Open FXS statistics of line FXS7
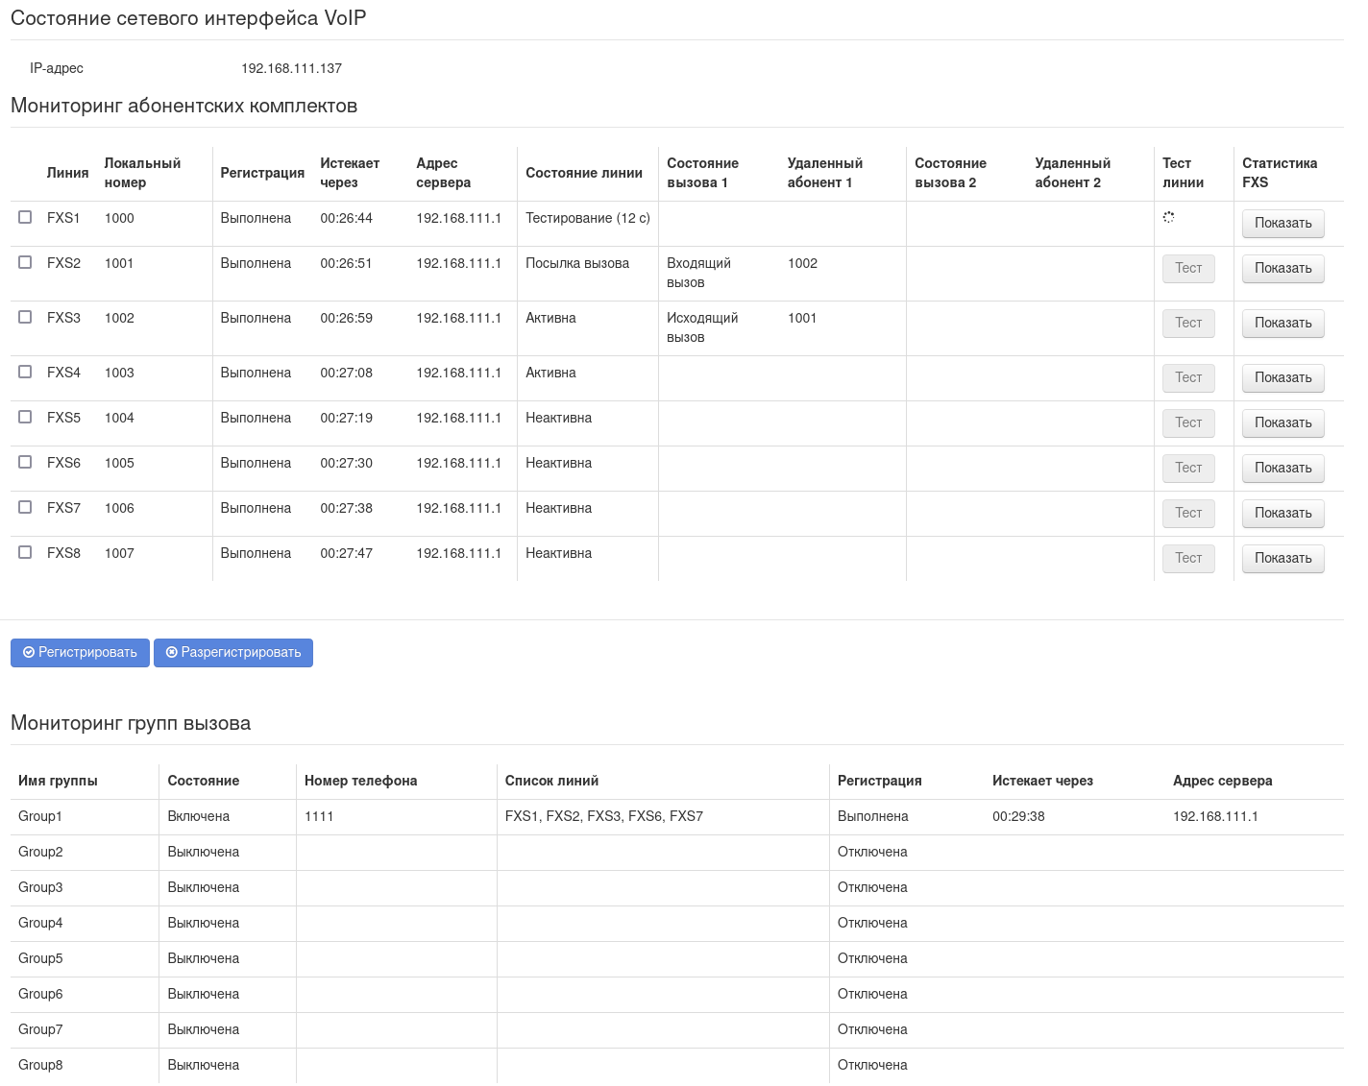Viewport: 1368px width, 1086px height. [x=1282, y=513]
